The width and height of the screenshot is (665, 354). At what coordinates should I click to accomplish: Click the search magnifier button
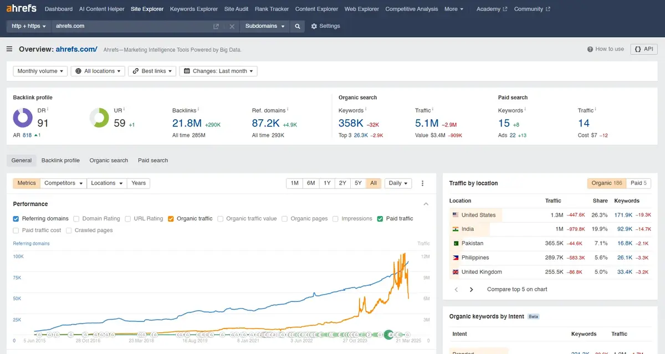click(x=298, y=26)
